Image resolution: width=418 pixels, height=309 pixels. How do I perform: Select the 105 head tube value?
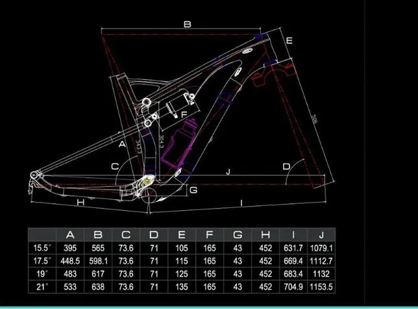coord(182,248)
